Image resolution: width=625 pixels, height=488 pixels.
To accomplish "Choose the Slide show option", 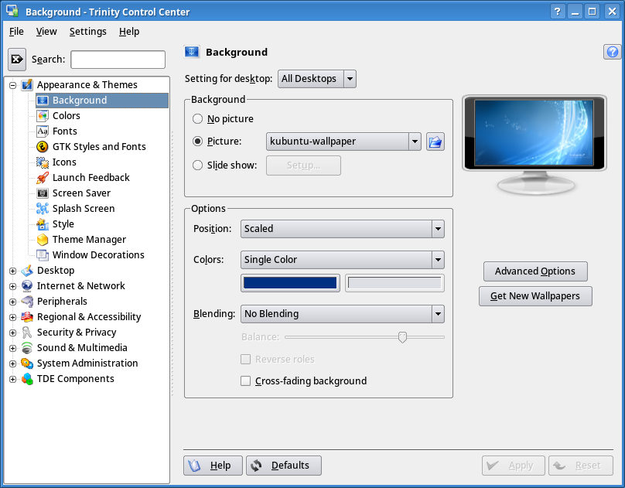I will pos(197,165).
